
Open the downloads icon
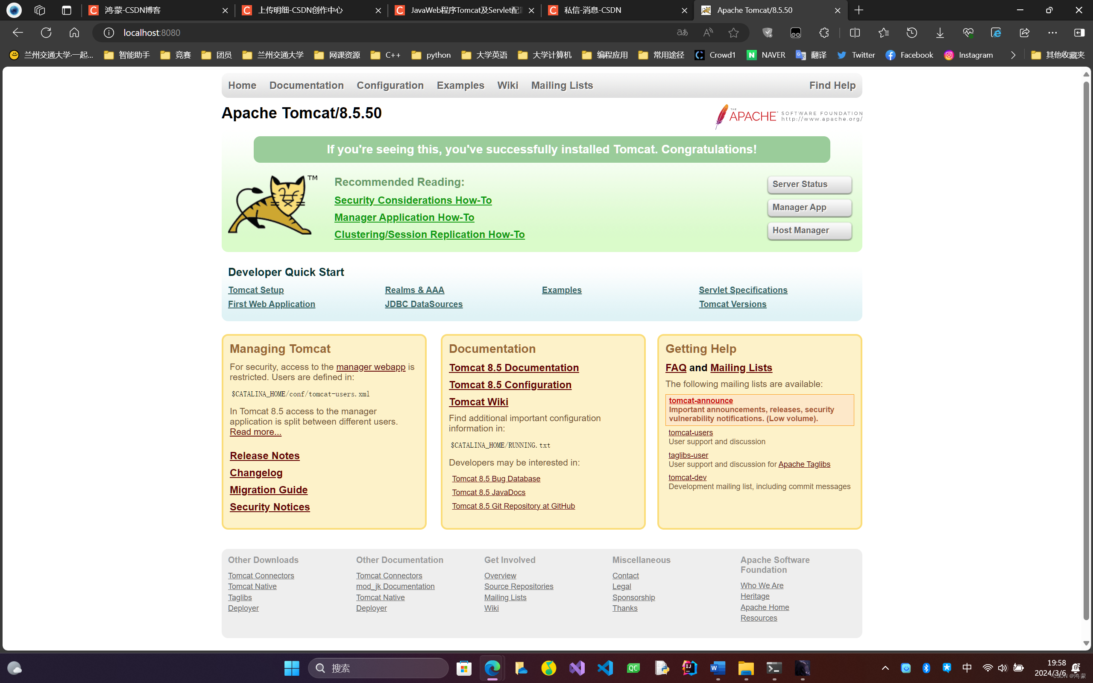point(940,32)
